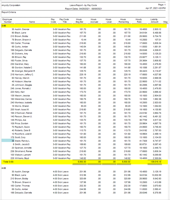Click the Report Criteria label

point(9,12)
